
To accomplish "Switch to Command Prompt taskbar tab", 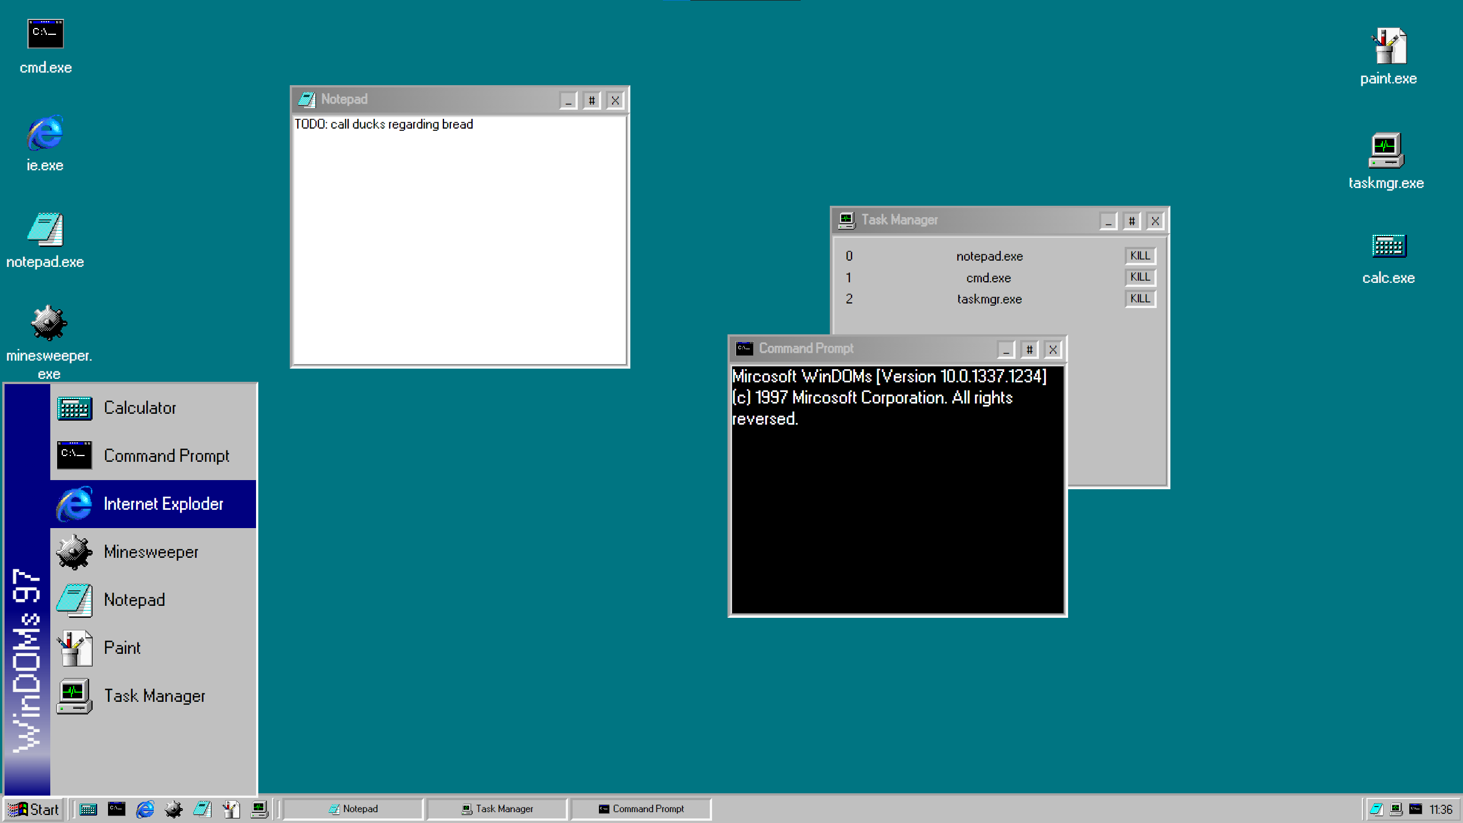I will tap(641, 809).
